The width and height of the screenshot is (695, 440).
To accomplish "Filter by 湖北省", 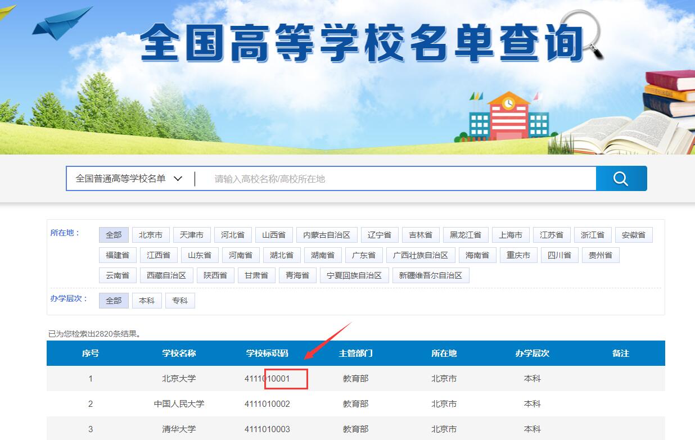I will coord(282,255).
